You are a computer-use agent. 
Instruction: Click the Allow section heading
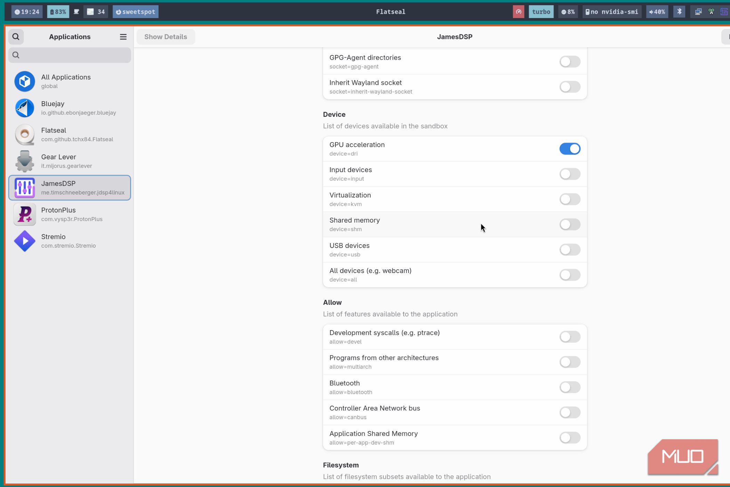[332, 302]
